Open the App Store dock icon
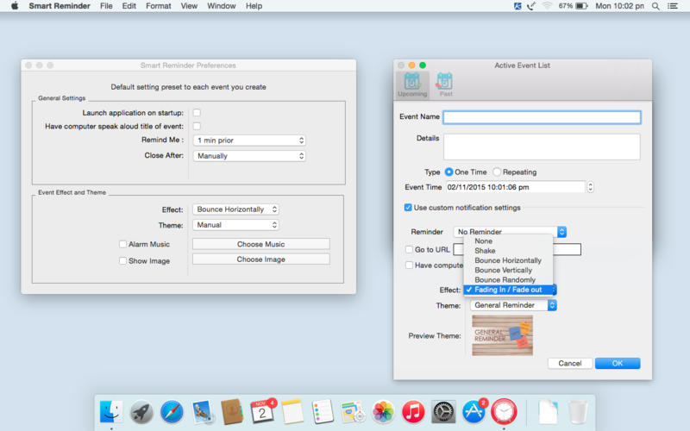 point(474,411)
